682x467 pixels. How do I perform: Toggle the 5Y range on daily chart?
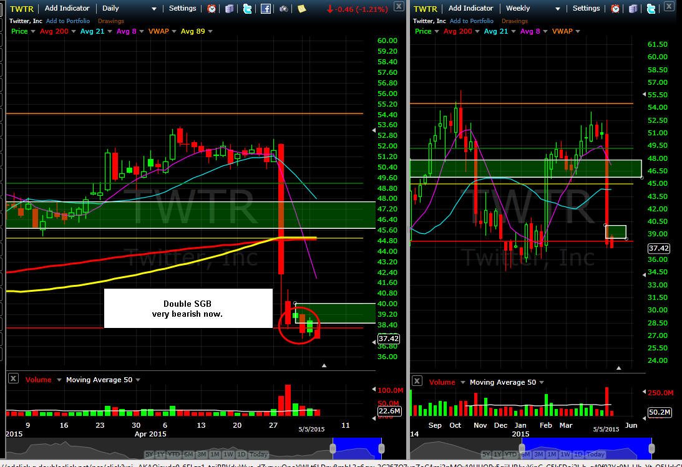tap(149, 455)
